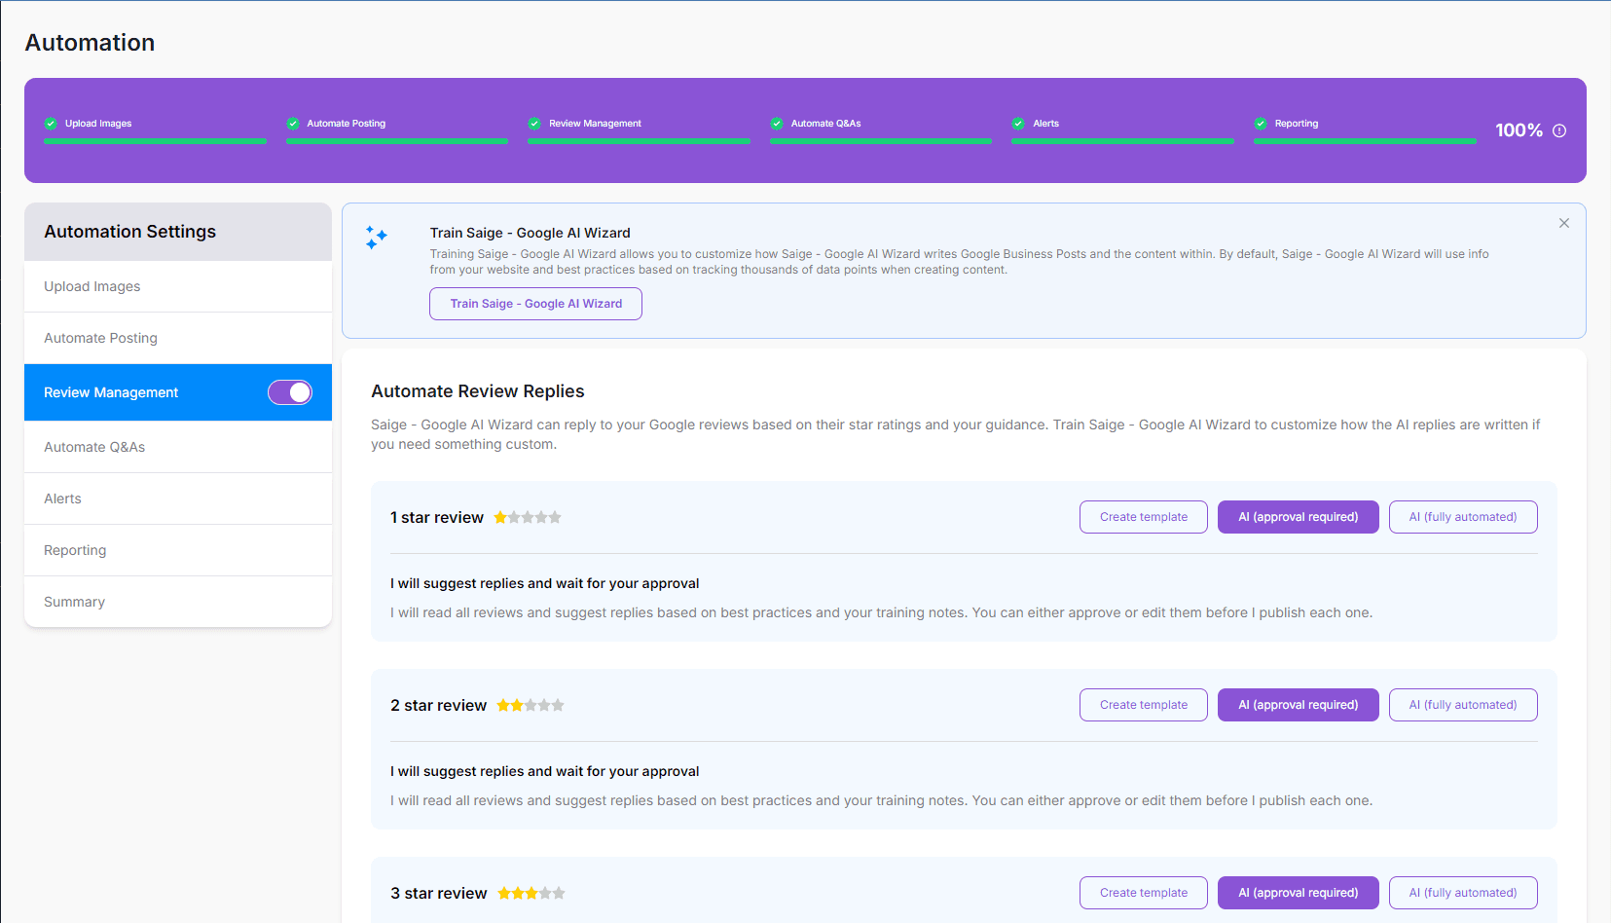Close the Train Saige banner
Screen dimensions: 1611x923
pyautogui.click(x=1564, y=223)
